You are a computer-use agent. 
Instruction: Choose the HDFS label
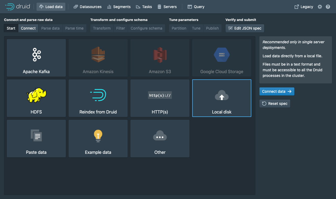click(36, 112)
